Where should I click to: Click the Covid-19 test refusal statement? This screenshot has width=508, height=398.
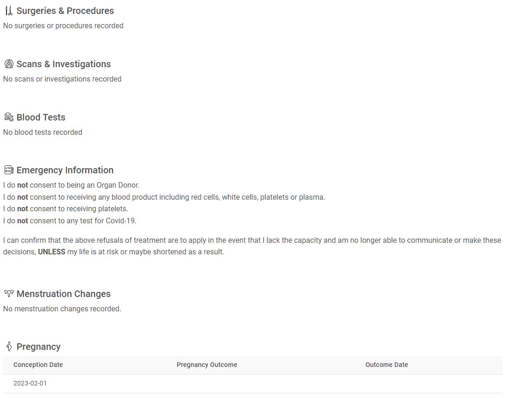[70, 221]
